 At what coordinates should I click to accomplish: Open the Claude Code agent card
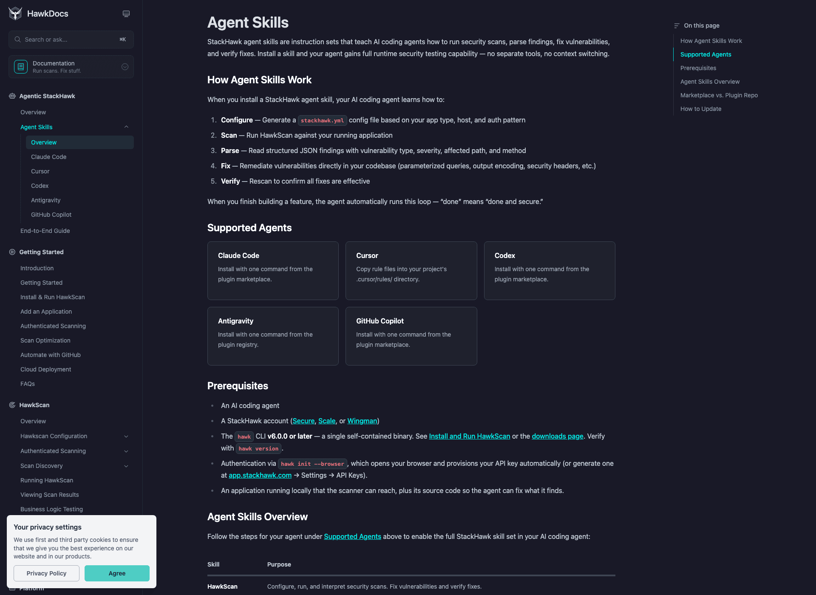273,271
